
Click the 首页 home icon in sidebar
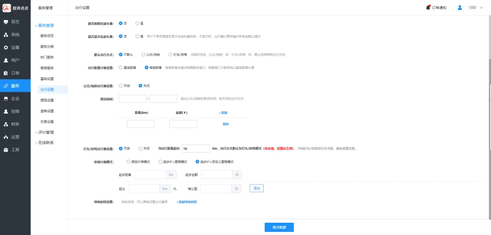pos(6,22)
